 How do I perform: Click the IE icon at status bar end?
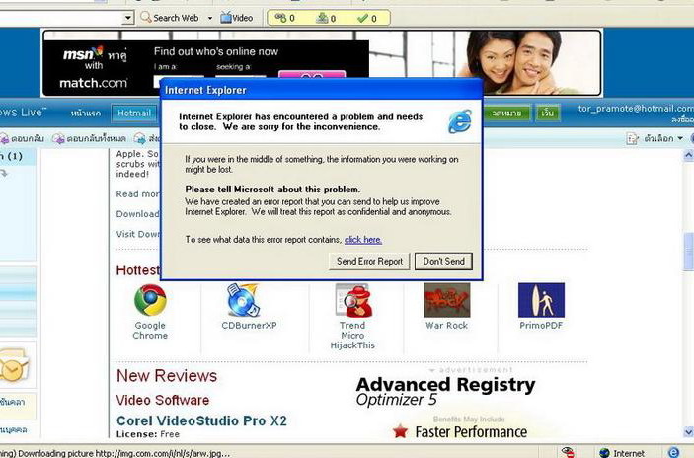[673, 452]
